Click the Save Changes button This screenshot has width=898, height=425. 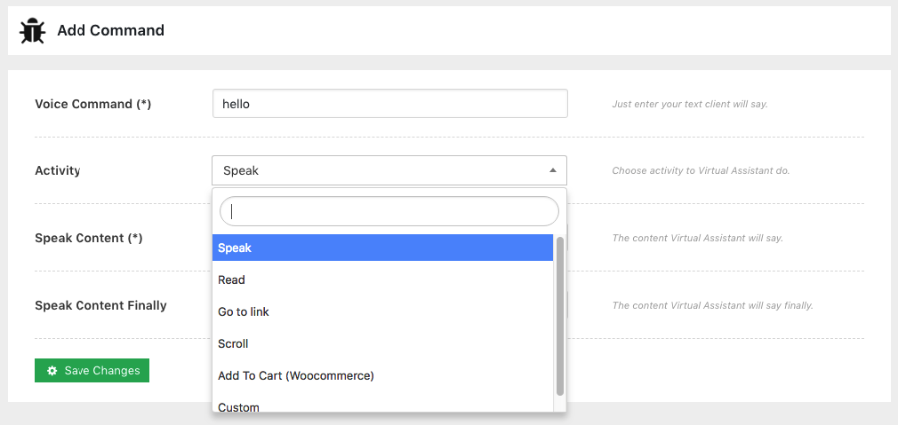(x=92, y=371)
